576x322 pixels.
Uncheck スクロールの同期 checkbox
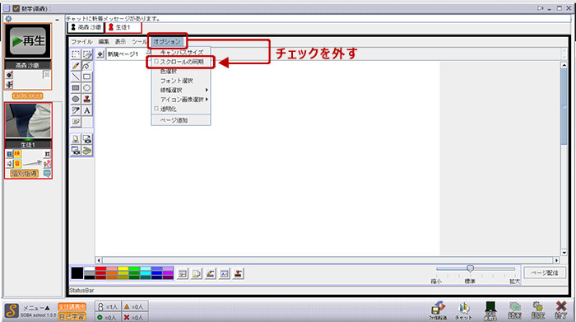coord(156,62)
